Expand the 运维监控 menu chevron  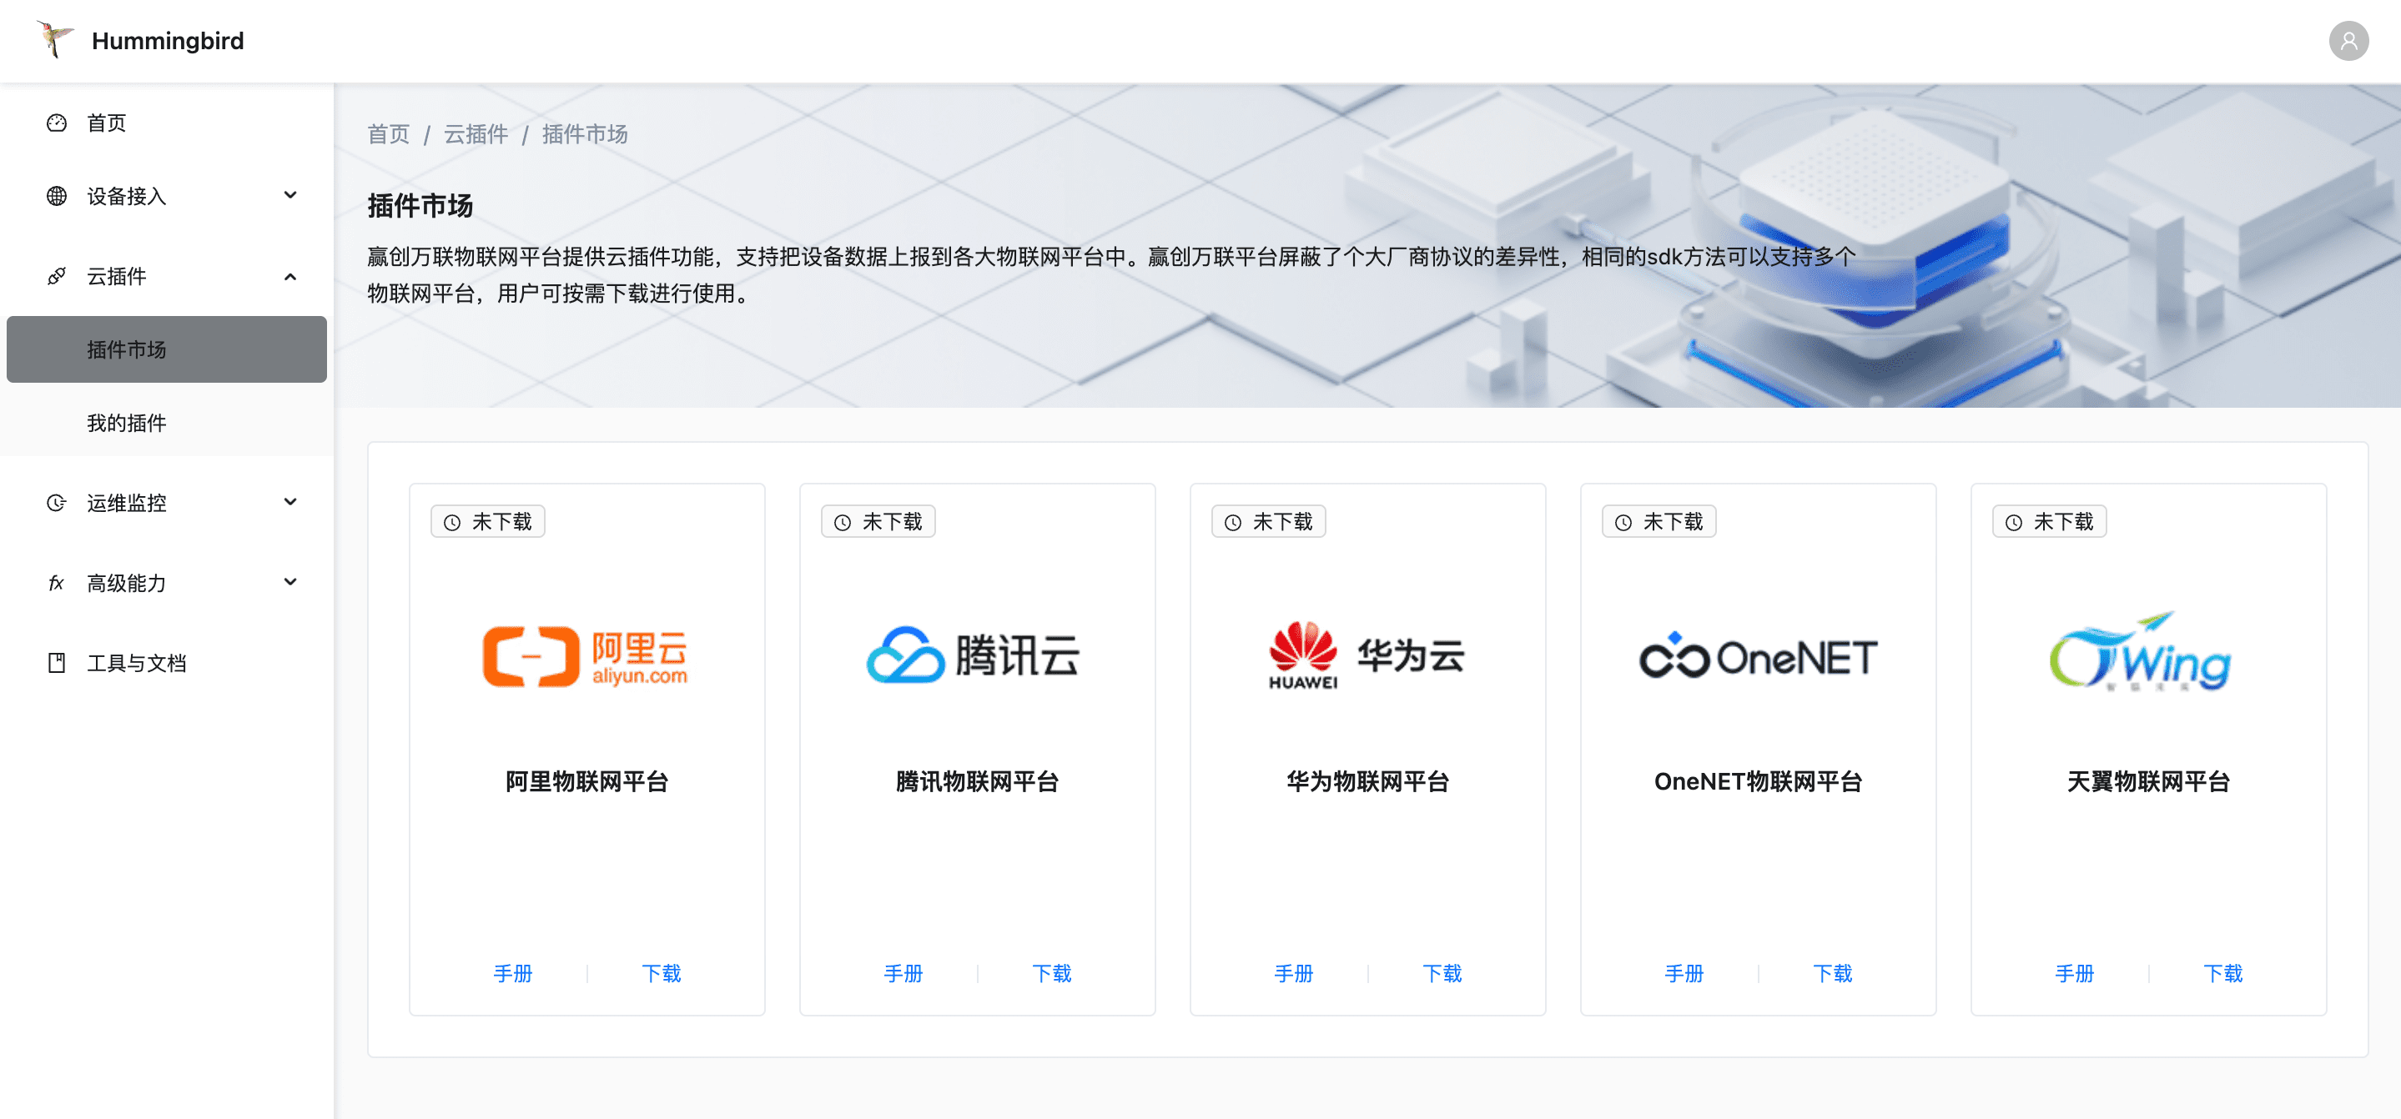click(x=291, y=502)
